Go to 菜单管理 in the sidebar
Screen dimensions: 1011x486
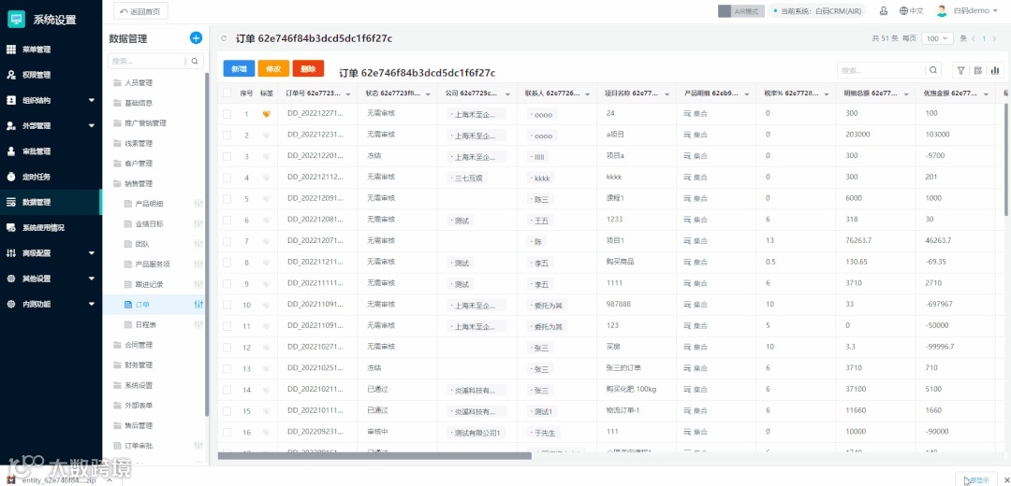point(51,50)
